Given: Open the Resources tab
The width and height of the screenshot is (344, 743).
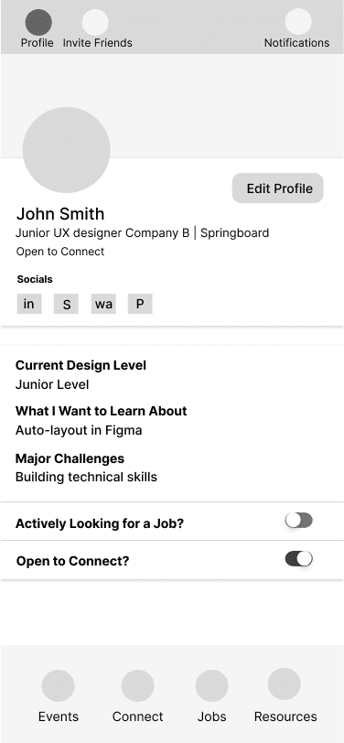Looking at the screenshot, I should (x=285, y=684).
